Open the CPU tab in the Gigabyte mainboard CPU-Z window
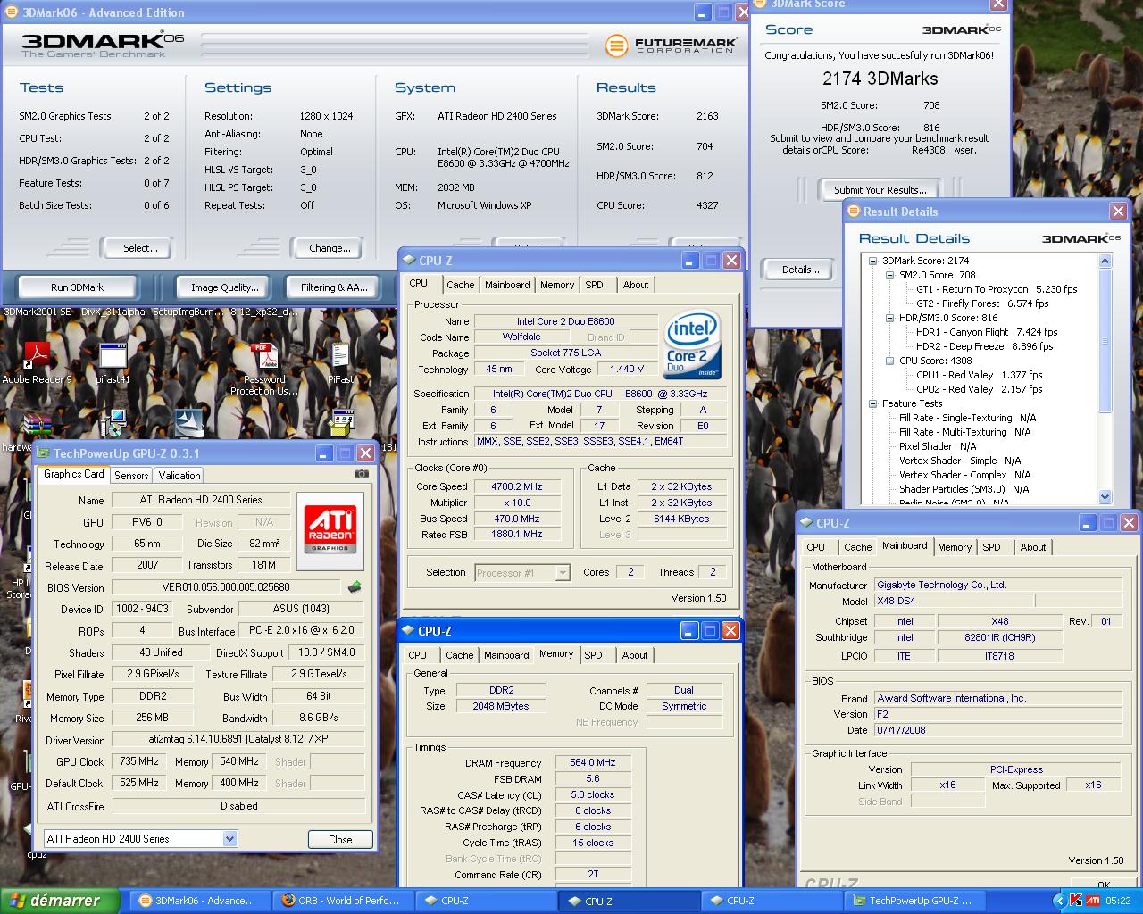Image resolution: width=1143 pixels, height=914 pixels. point(815,547)
